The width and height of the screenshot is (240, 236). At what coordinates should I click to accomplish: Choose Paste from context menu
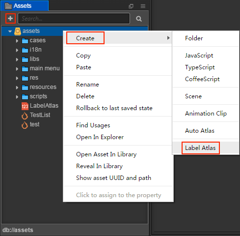point(117,67)
